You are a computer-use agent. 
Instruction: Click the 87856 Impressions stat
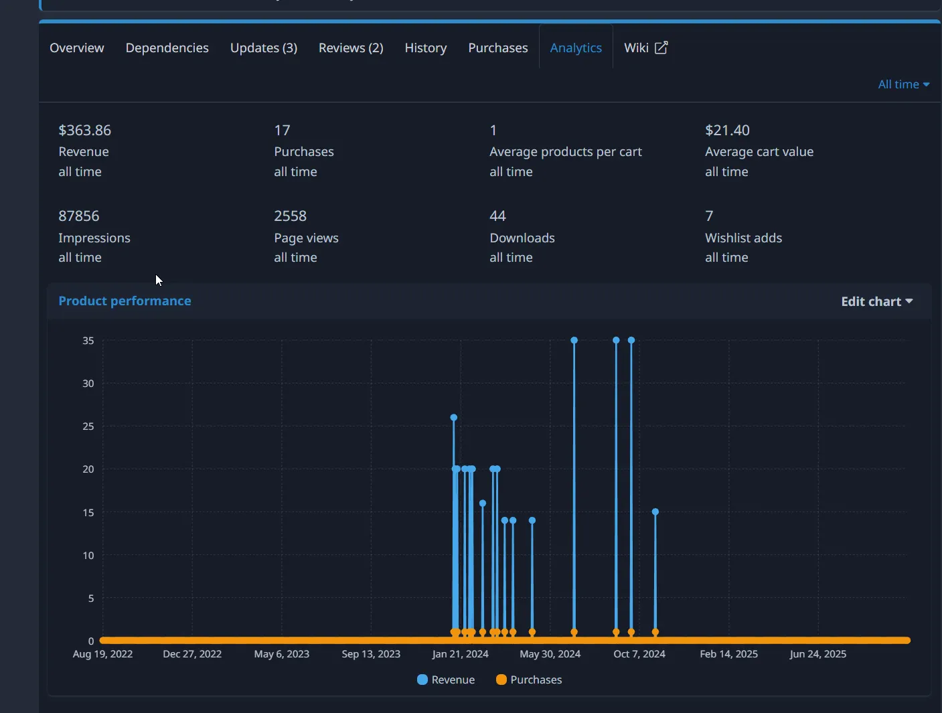click(x=79, y=216)
